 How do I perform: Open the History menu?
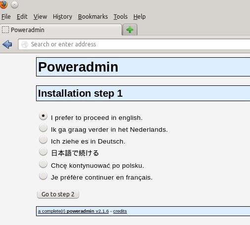pyautogui.click(x=62, y=17)
